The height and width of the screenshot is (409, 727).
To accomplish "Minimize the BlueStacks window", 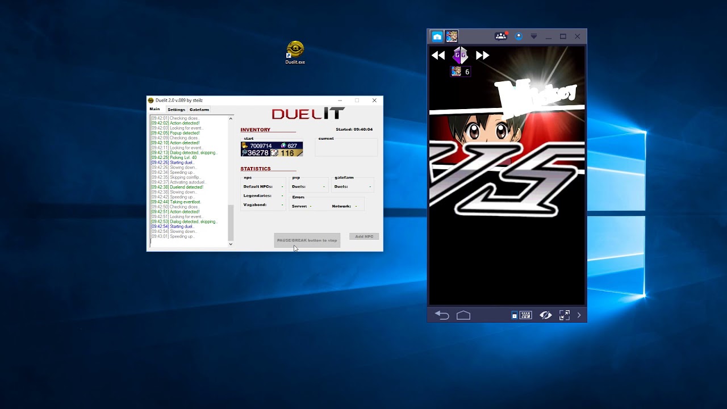I will coord(548,36).
